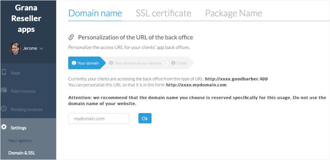Open Pending invoices in the sidebar
Viewport: 330px width, 160px height.
coord(26,109)
